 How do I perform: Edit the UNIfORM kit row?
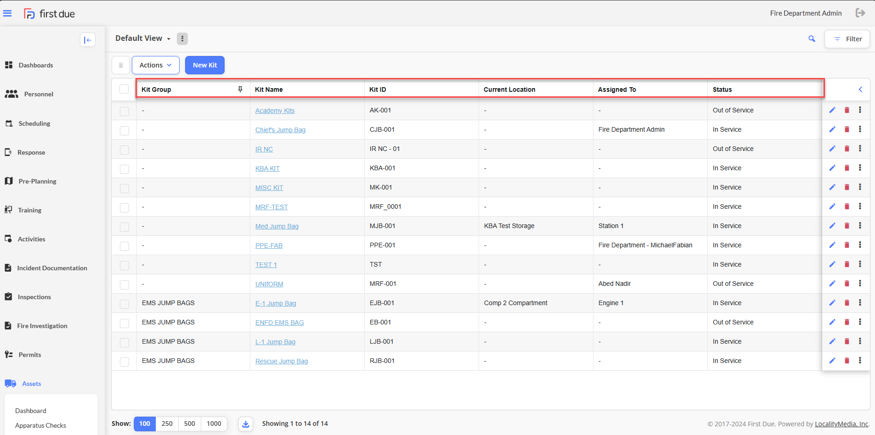832,284
